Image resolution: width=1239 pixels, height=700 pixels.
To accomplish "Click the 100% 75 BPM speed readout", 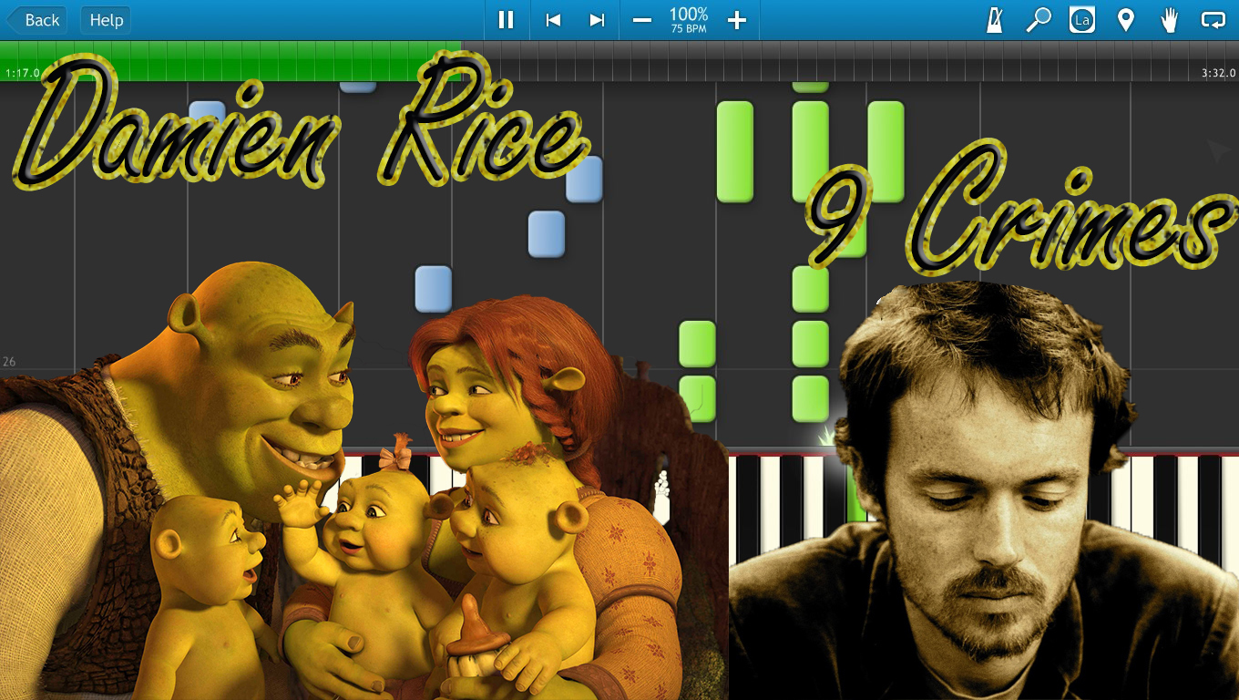I will tap(689, 20).
